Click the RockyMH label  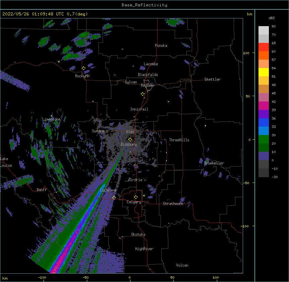coord(82,76)
